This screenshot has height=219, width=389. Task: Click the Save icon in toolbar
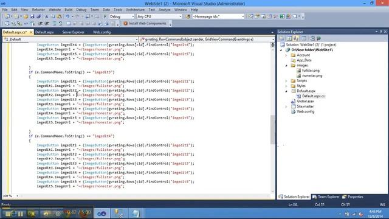32,16
